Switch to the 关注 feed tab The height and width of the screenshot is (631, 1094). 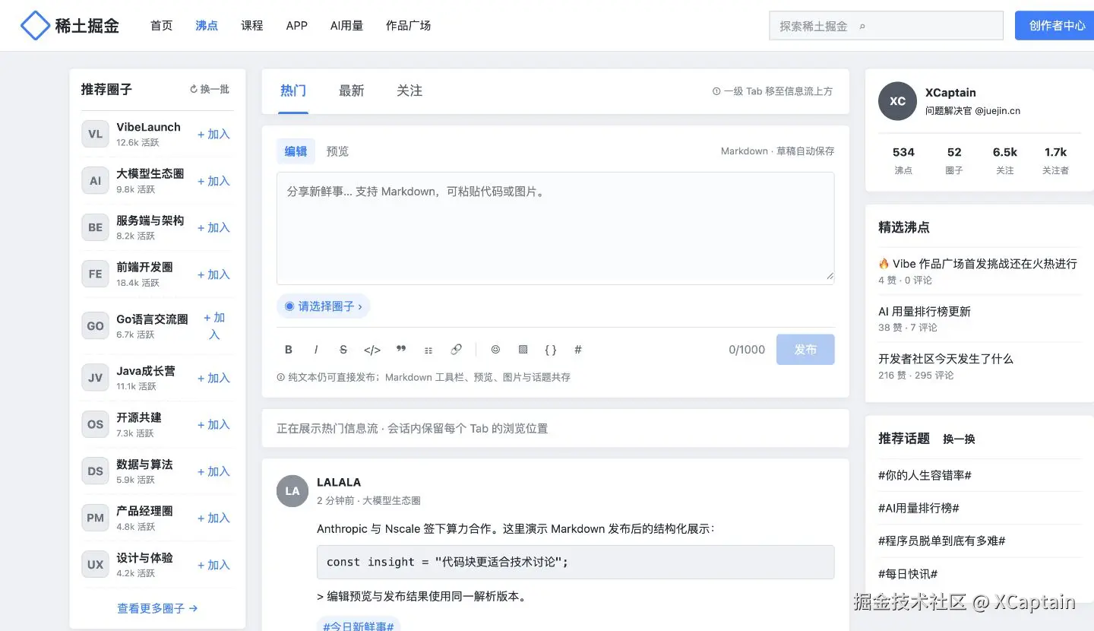(409, 91)
